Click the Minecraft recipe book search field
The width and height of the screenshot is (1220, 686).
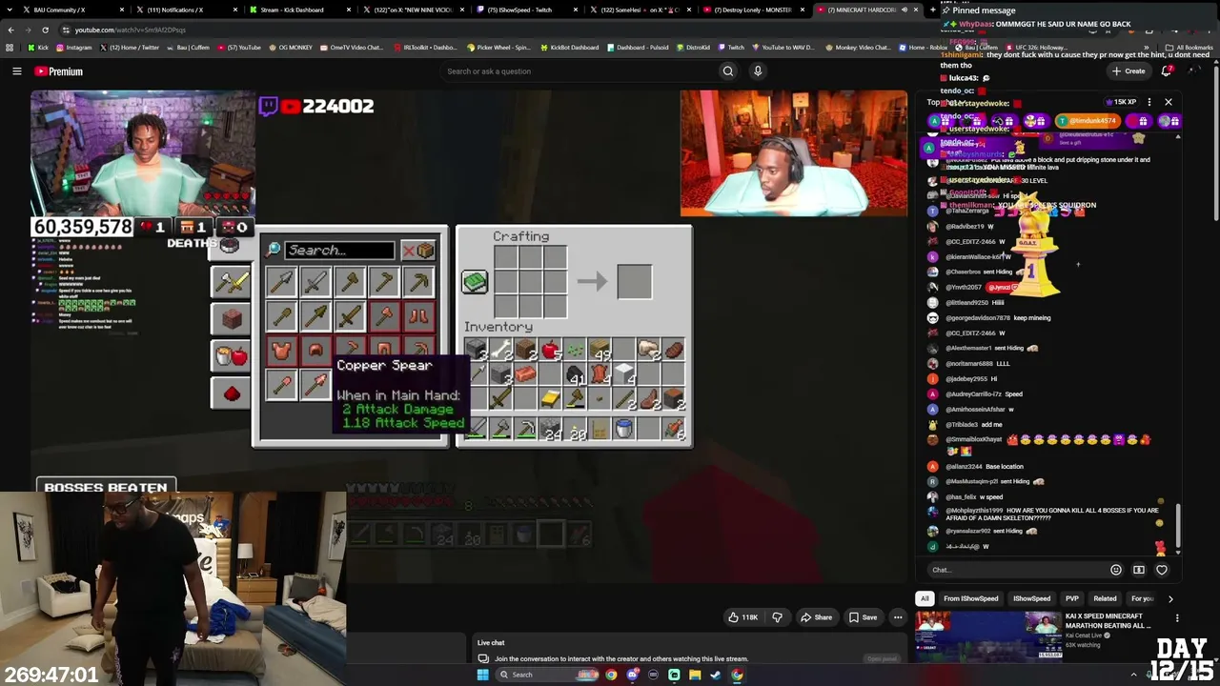338,251
